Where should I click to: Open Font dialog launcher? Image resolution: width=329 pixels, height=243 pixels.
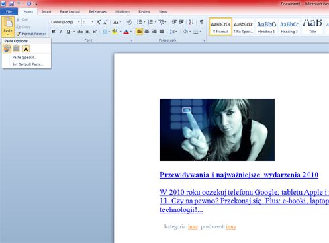[x=132, y=40]
